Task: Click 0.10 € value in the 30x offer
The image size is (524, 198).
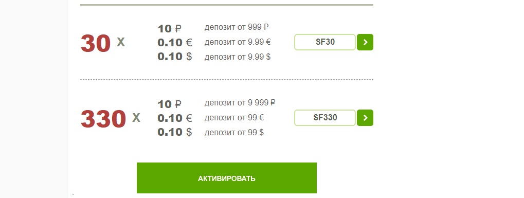Action: click(175, 43)
